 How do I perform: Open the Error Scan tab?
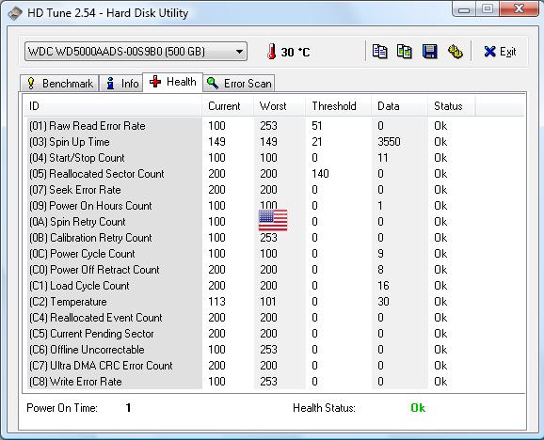point(239,84)
